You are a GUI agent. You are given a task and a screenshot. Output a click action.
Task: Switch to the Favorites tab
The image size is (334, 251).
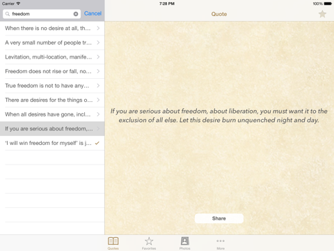tap(149, 243)
